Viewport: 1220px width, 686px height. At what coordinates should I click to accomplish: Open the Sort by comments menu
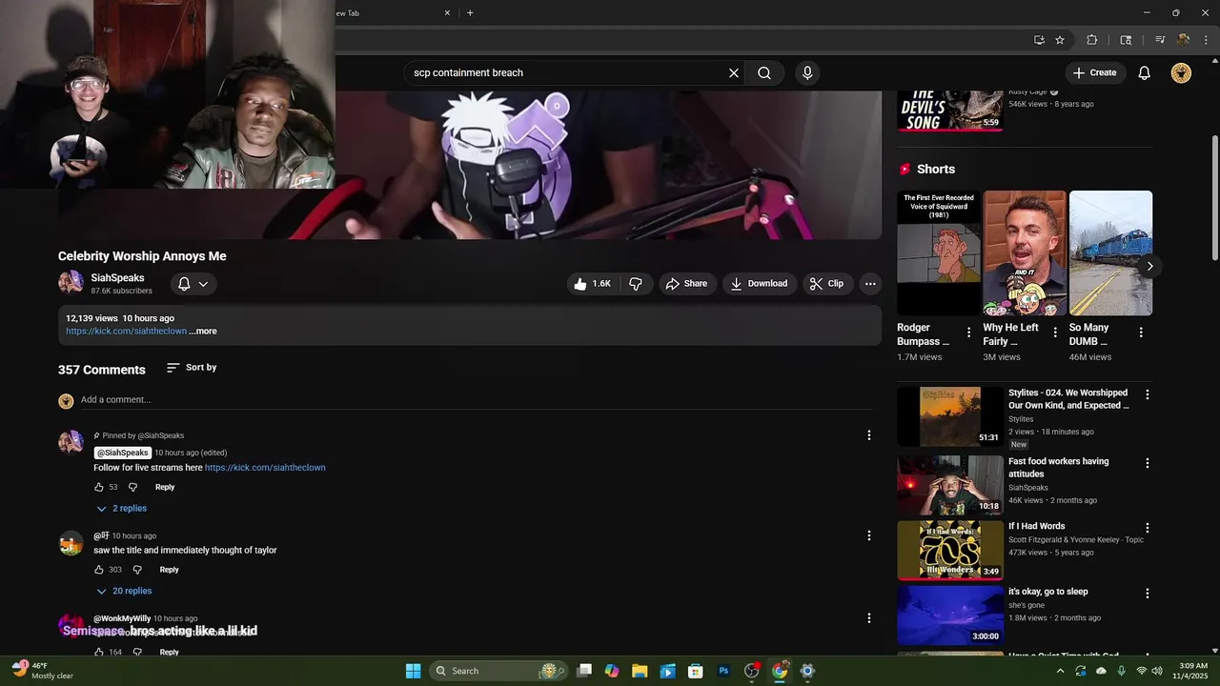pyautogui.click(x=192, y=368)
